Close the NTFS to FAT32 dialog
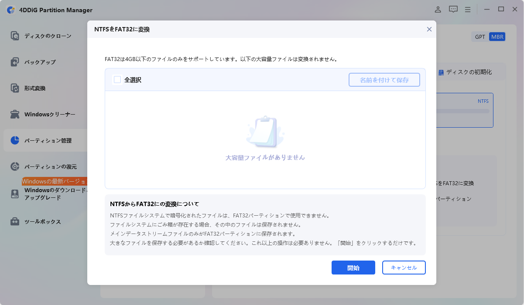This screenshot has height=305, width=524. 429,29
